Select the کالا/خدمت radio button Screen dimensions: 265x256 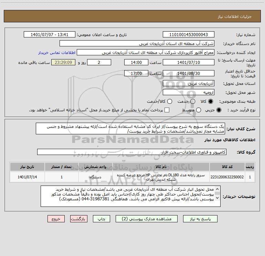pos(170,101)
